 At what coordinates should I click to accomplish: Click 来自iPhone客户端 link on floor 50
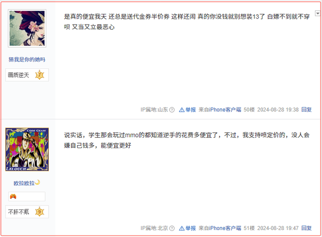point(220,109)
